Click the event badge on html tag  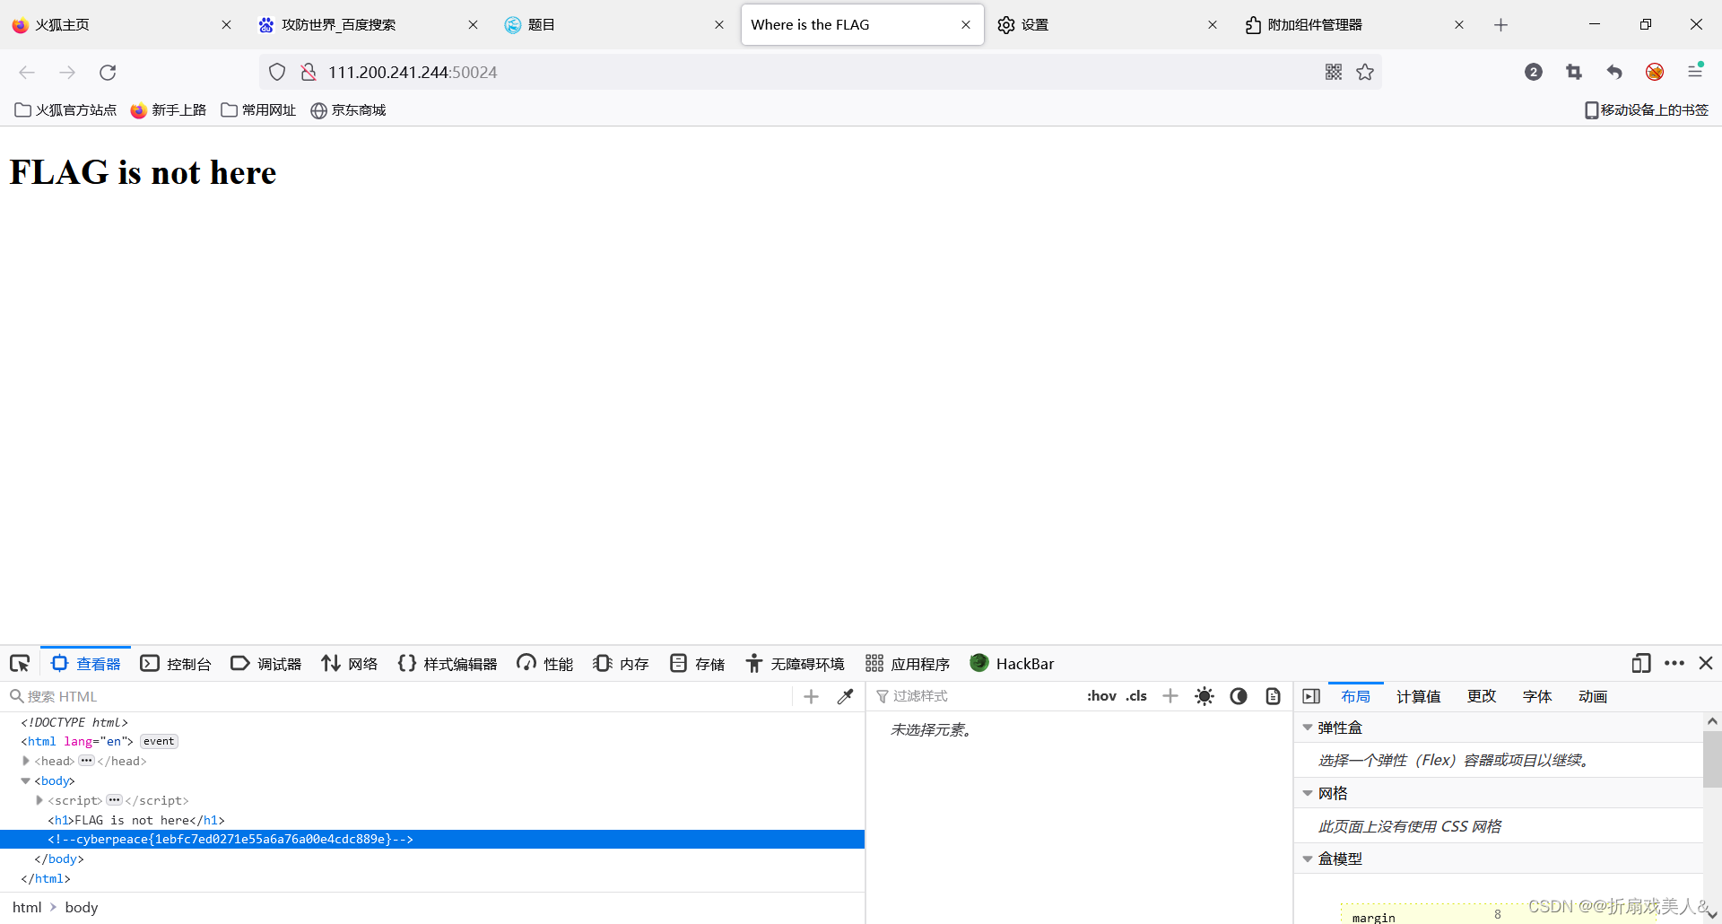tap(159, 741)
